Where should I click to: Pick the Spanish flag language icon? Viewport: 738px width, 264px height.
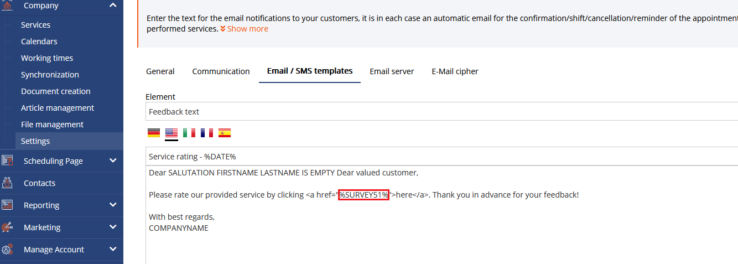[225, 133]
